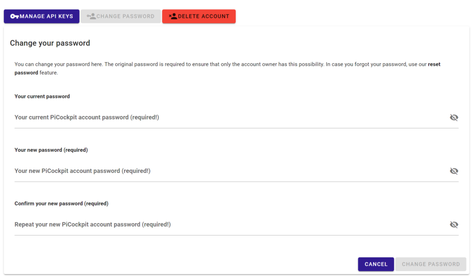Select the red Delete Account button
The width and height of the screenshot is (474, 278).
point(199,16)
